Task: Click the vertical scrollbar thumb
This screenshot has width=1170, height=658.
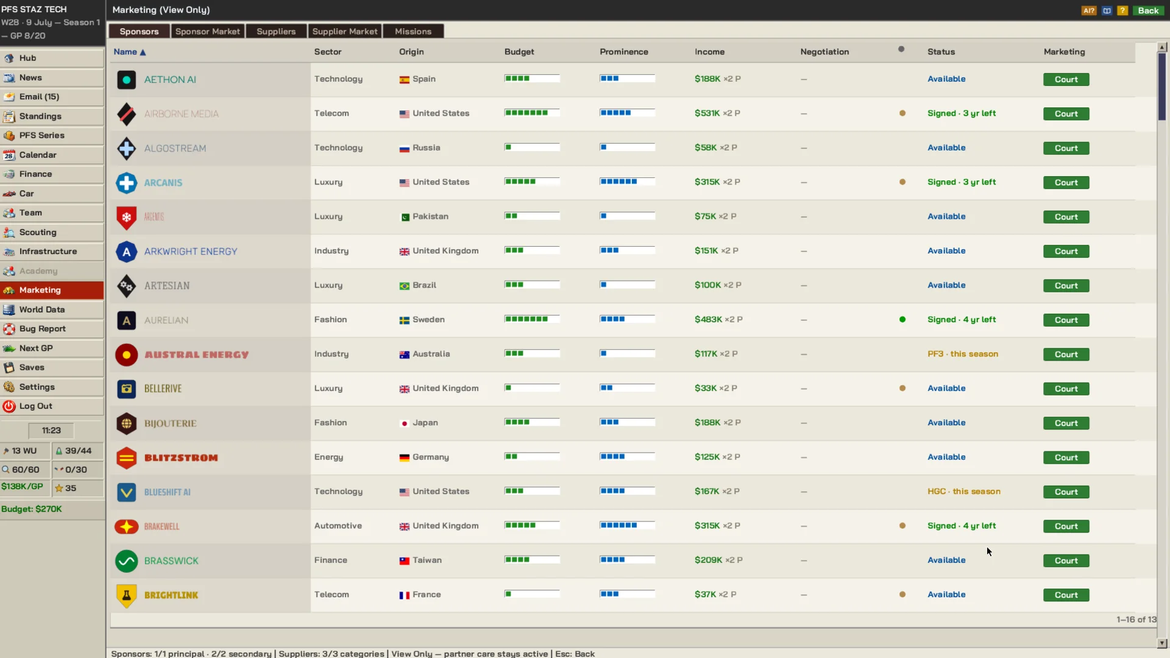Action: pyautogui.click(x=1162, y=87)
